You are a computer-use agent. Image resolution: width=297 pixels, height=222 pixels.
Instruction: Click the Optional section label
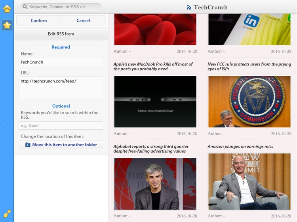tap(61, 106)
